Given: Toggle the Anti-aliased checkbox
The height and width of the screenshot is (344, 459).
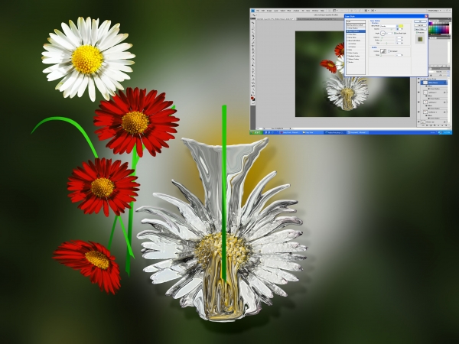Looking at the screenshot, I should [x=389, y=51].
